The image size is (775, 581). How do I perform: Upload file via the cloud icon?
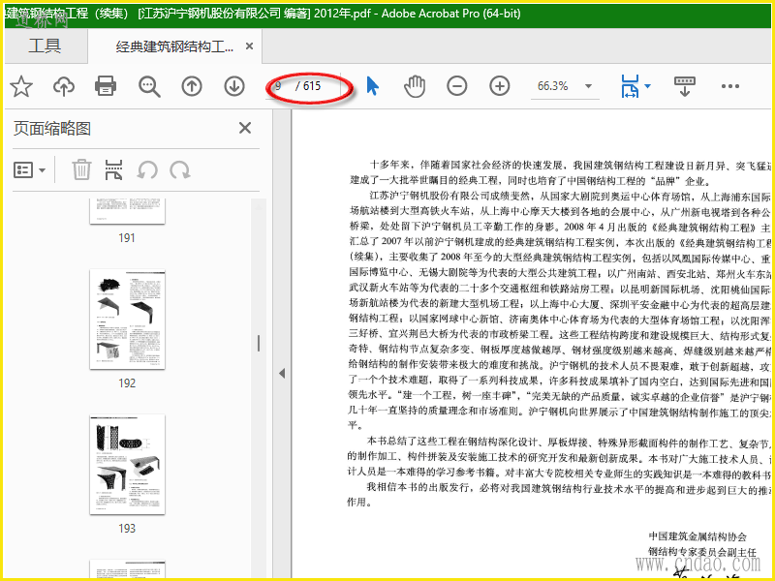pyautogui.click(x=64, y=86)
